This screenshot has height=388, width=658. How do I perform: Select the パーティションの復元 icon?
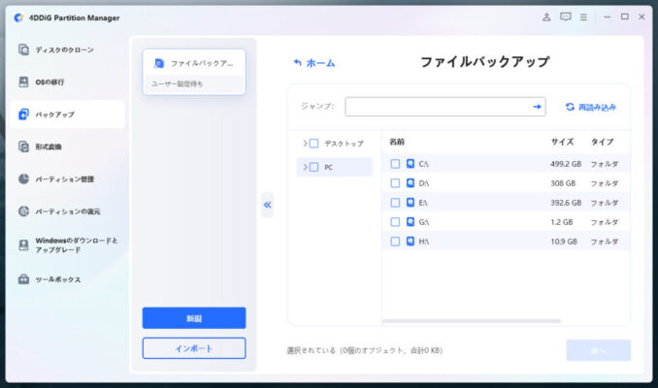point(23,211)
